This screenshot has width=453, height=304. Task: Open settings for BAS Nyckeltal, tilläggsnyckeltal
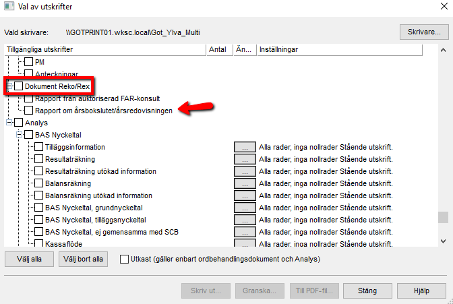point(245,220)
